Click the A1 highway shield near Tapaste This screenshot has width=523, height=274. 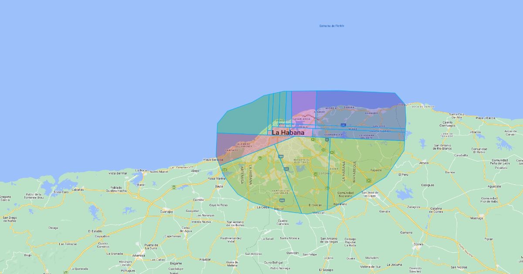[369, 180]
